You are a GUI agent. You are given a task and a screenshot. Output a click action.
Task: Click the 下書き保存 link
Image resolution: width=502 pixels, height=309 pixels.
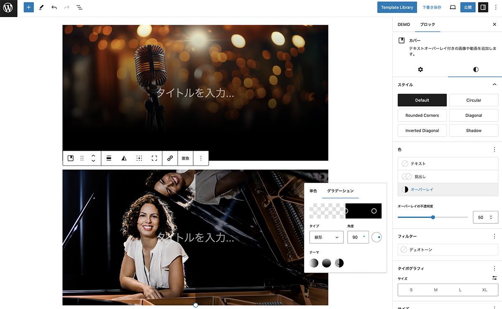point(432,8)
